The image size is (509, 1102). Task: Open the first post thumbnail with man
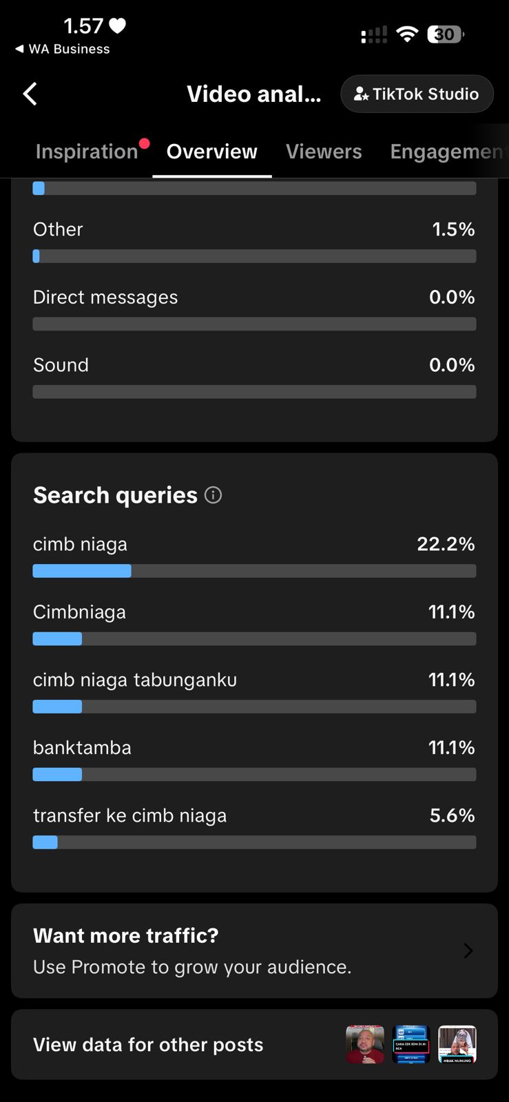click(x=365, y=1045)
